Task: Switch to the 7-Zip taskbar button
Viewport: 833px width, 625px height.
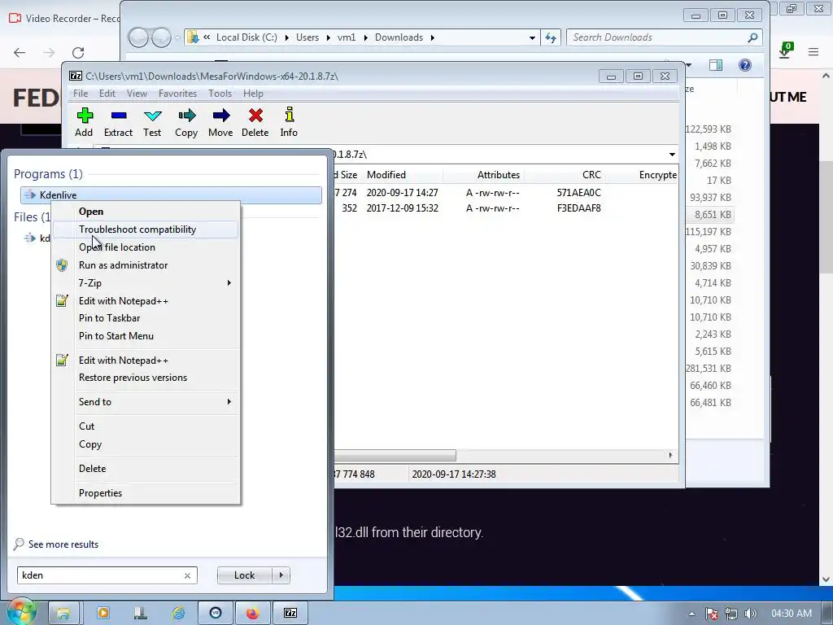Action: click(290, 613)
